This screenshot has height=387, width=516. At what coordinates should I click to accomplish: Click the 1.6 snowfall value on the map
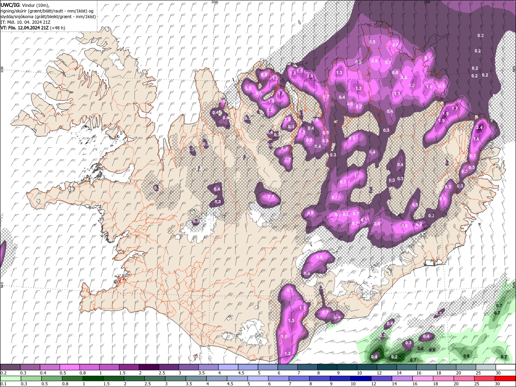tap(476, 139)
